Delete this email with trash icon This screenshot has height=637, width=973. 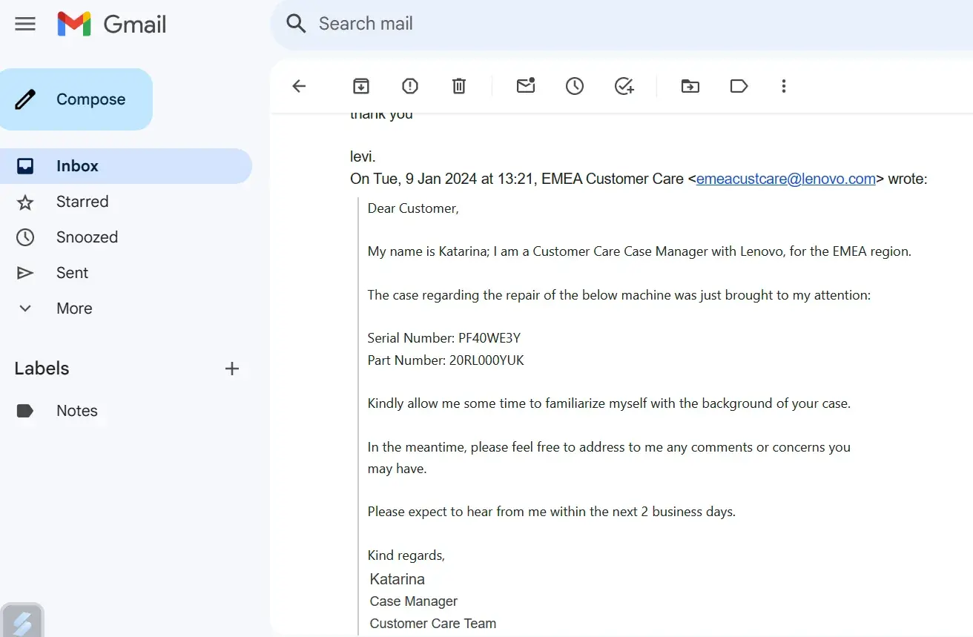click(459, 86)
